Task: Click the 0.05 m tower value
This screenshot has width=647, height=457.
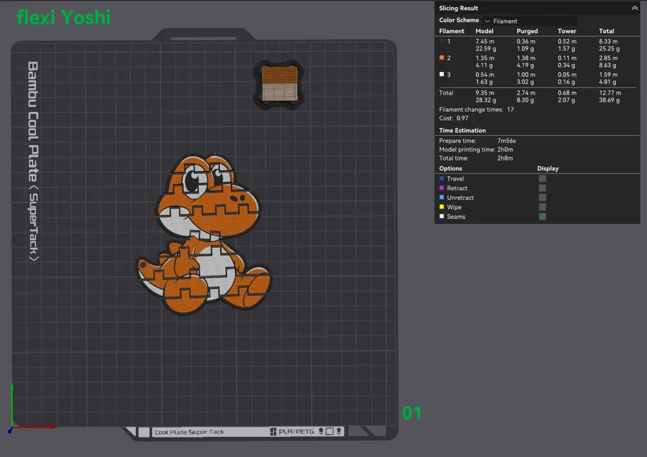Action: coord(567,74)
